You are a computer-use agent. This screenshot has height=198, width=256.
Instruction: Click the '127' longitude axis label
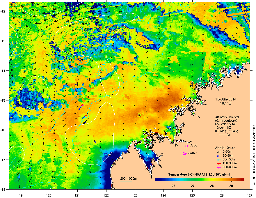[x=250, y=195]
